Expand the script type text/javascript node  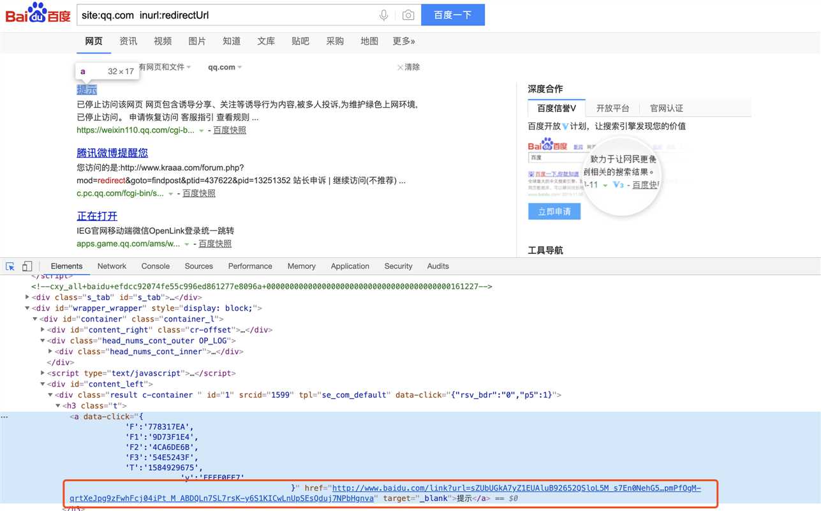(x=43, y=373)
